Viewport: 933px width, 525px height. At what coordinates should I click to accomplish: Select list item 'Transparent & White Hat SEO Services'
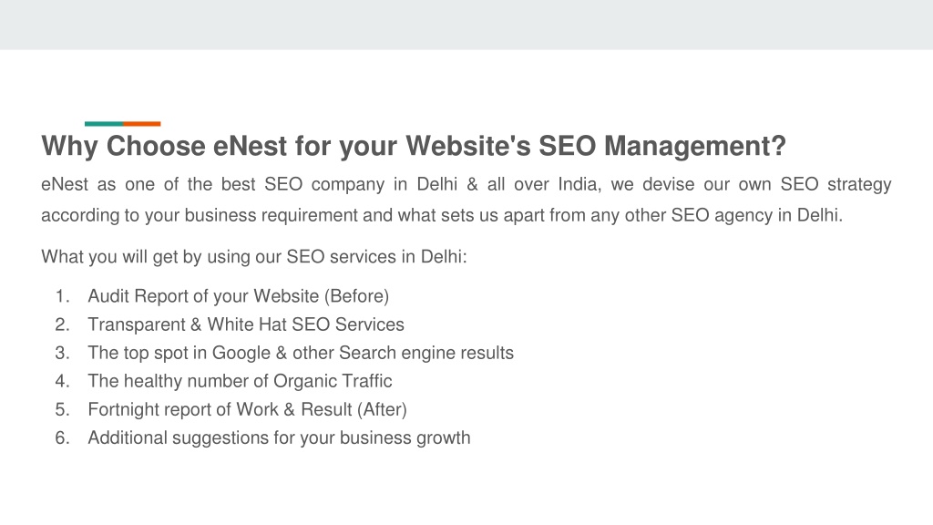coord(246,324)
